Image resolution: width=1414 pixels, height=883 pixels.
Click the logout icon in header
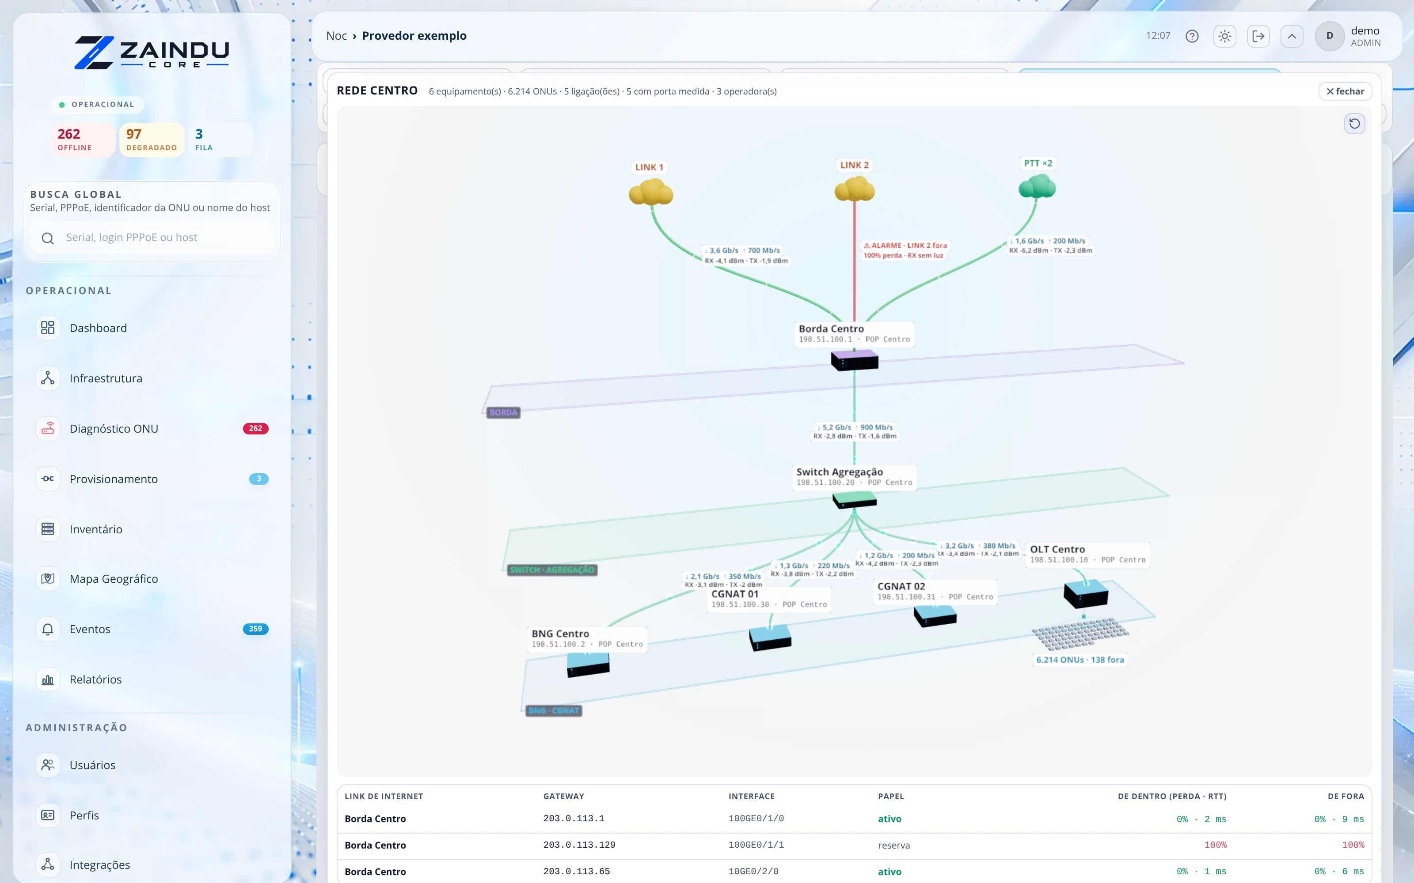[1258, 36]
